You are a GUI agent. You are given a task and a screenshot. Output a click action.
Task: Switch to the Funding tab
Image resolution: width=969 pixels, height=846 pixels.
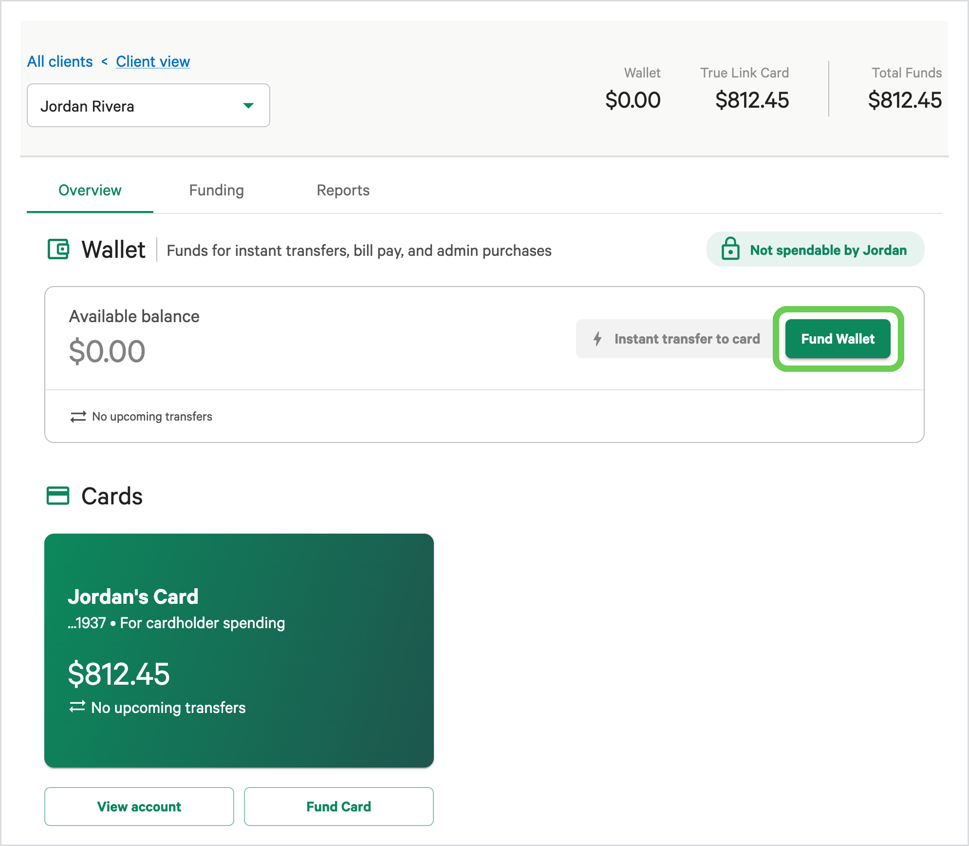tap(216, 190)
